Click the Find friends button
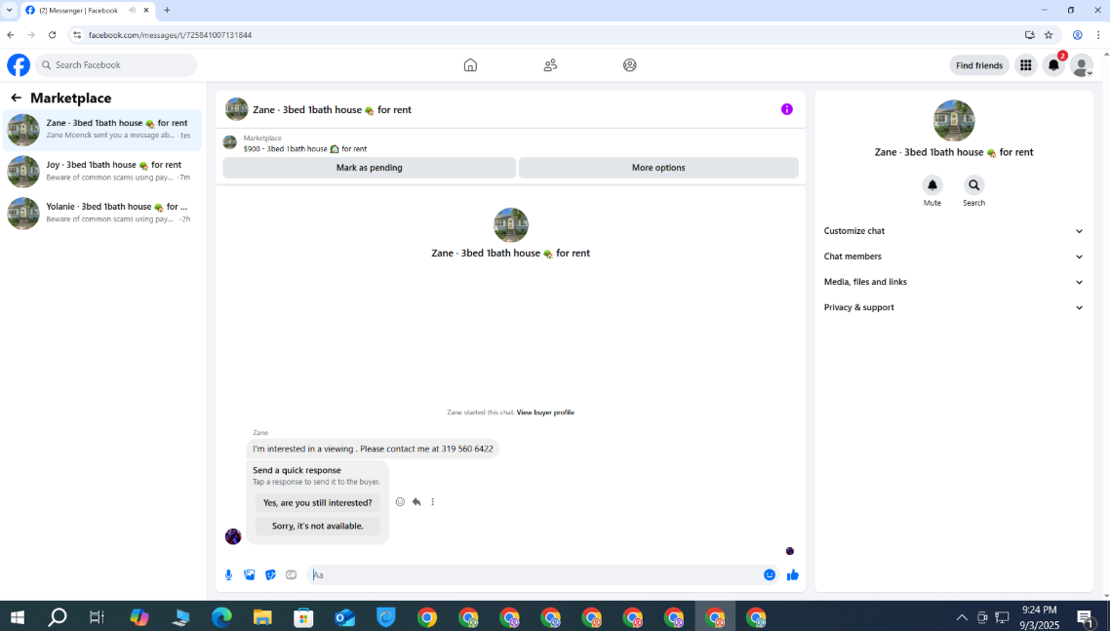 979,65
